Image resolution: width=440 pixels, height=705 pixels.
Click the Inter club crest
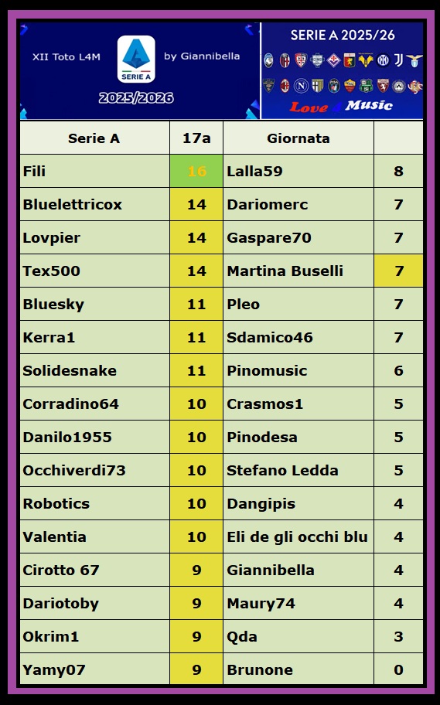click(x=383, y=60)
